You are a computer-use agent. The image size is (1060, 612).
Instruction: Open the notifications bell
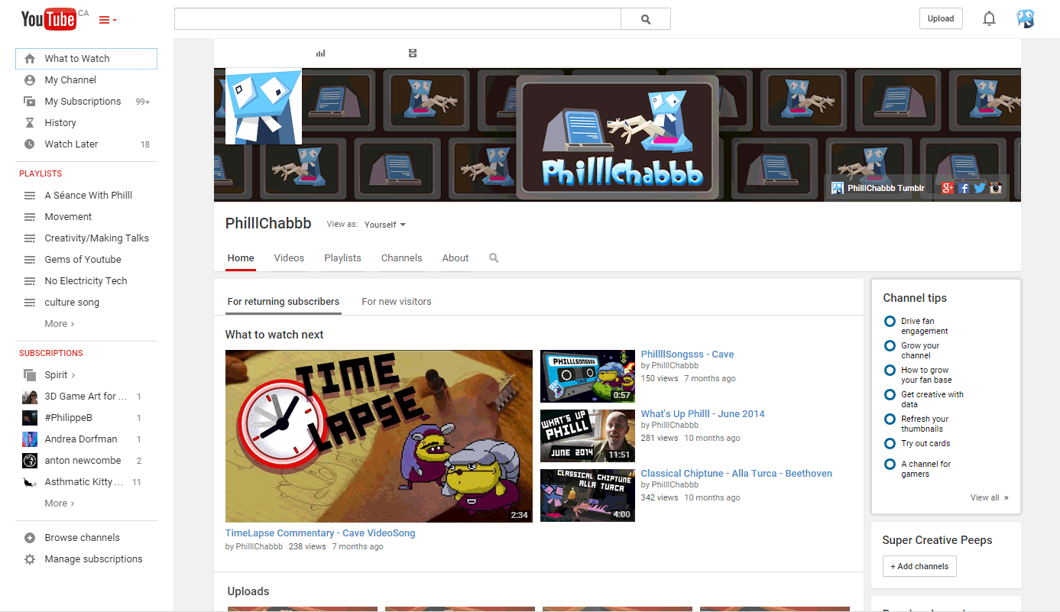989,18
